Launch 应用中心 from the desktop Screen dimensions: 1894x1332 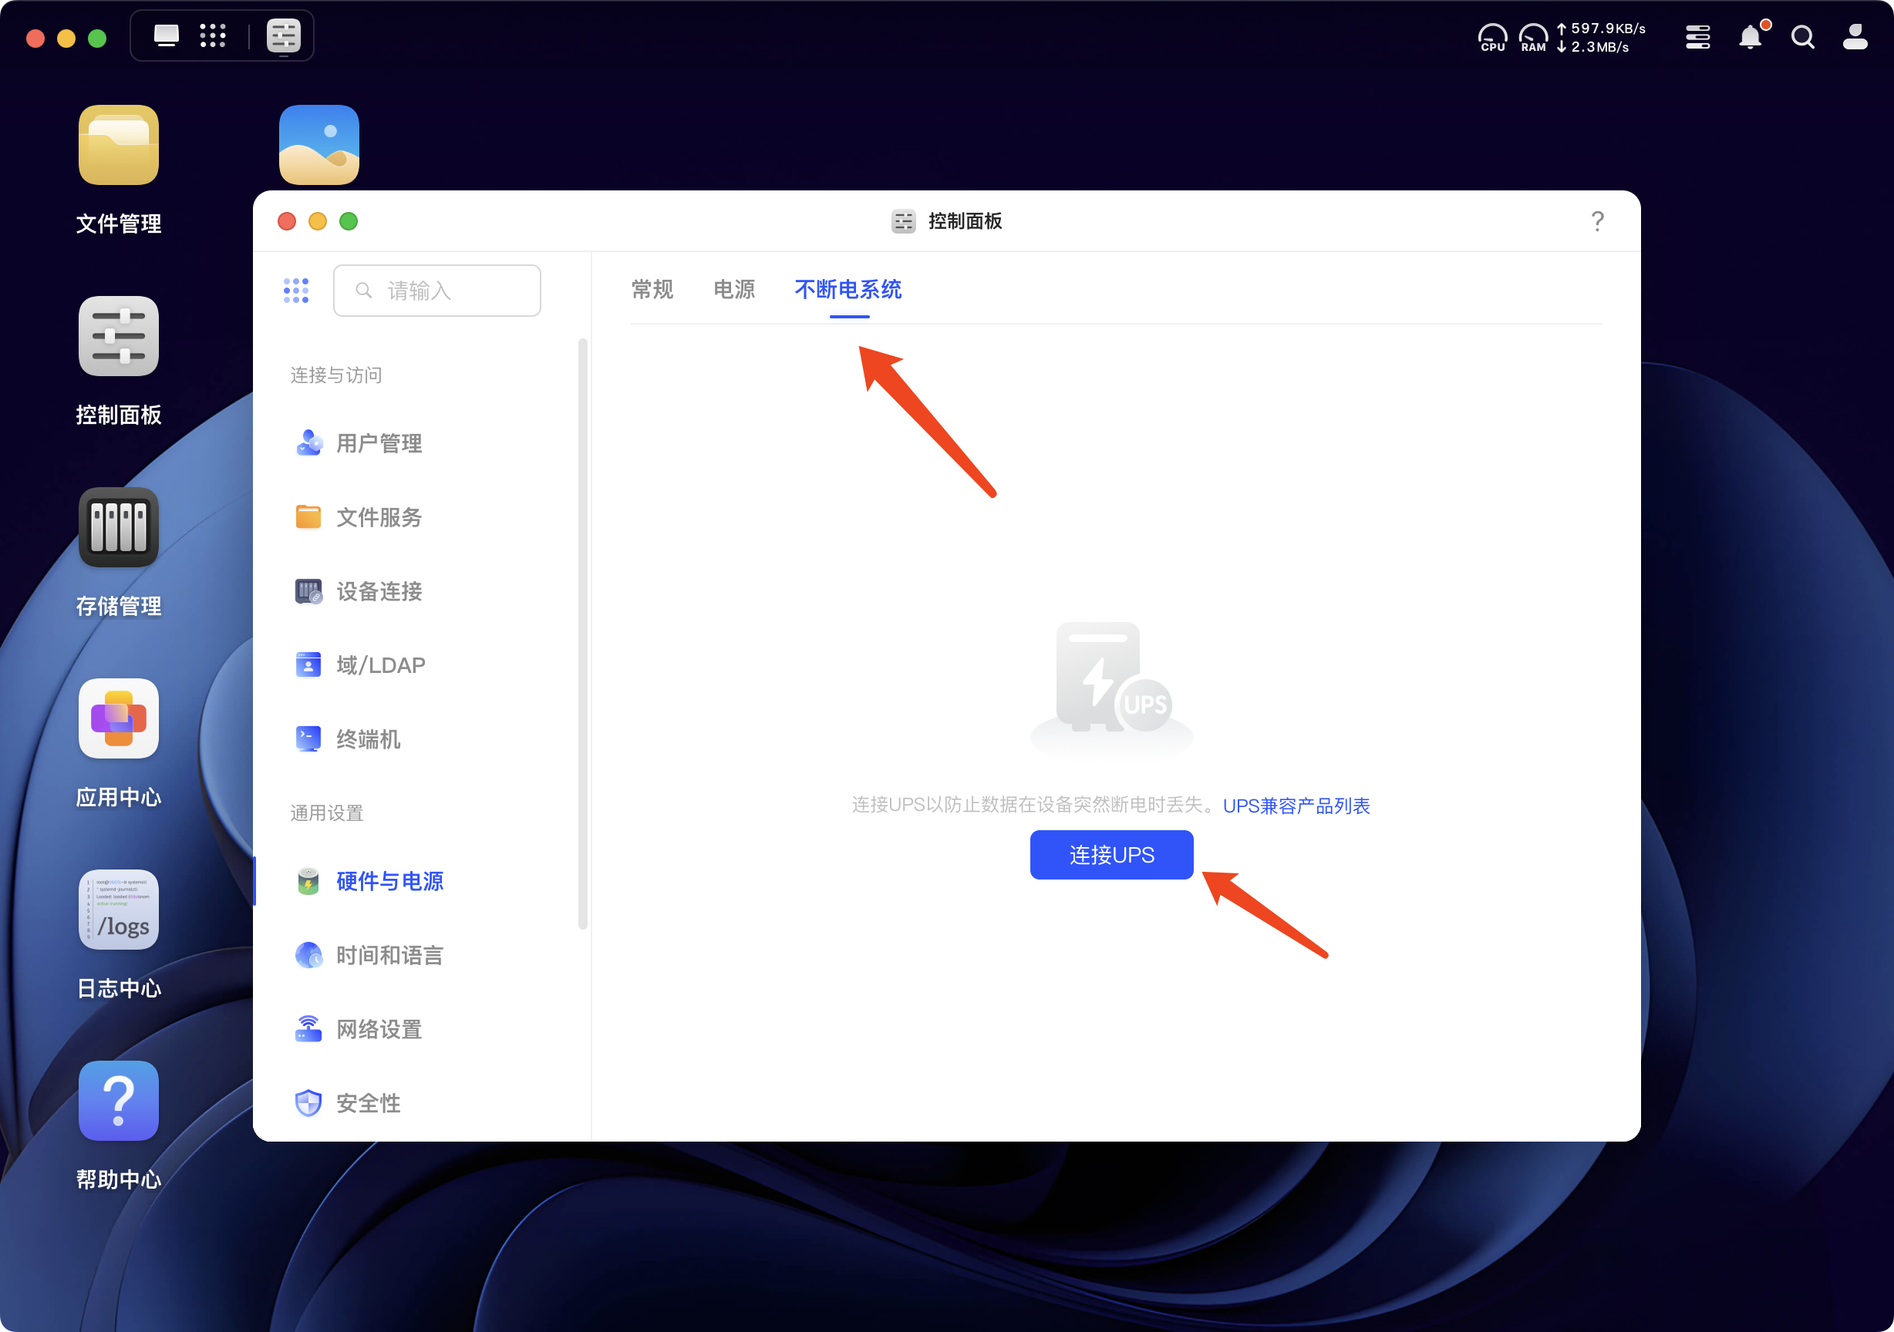pyautogui.click(x=118, y=718)
